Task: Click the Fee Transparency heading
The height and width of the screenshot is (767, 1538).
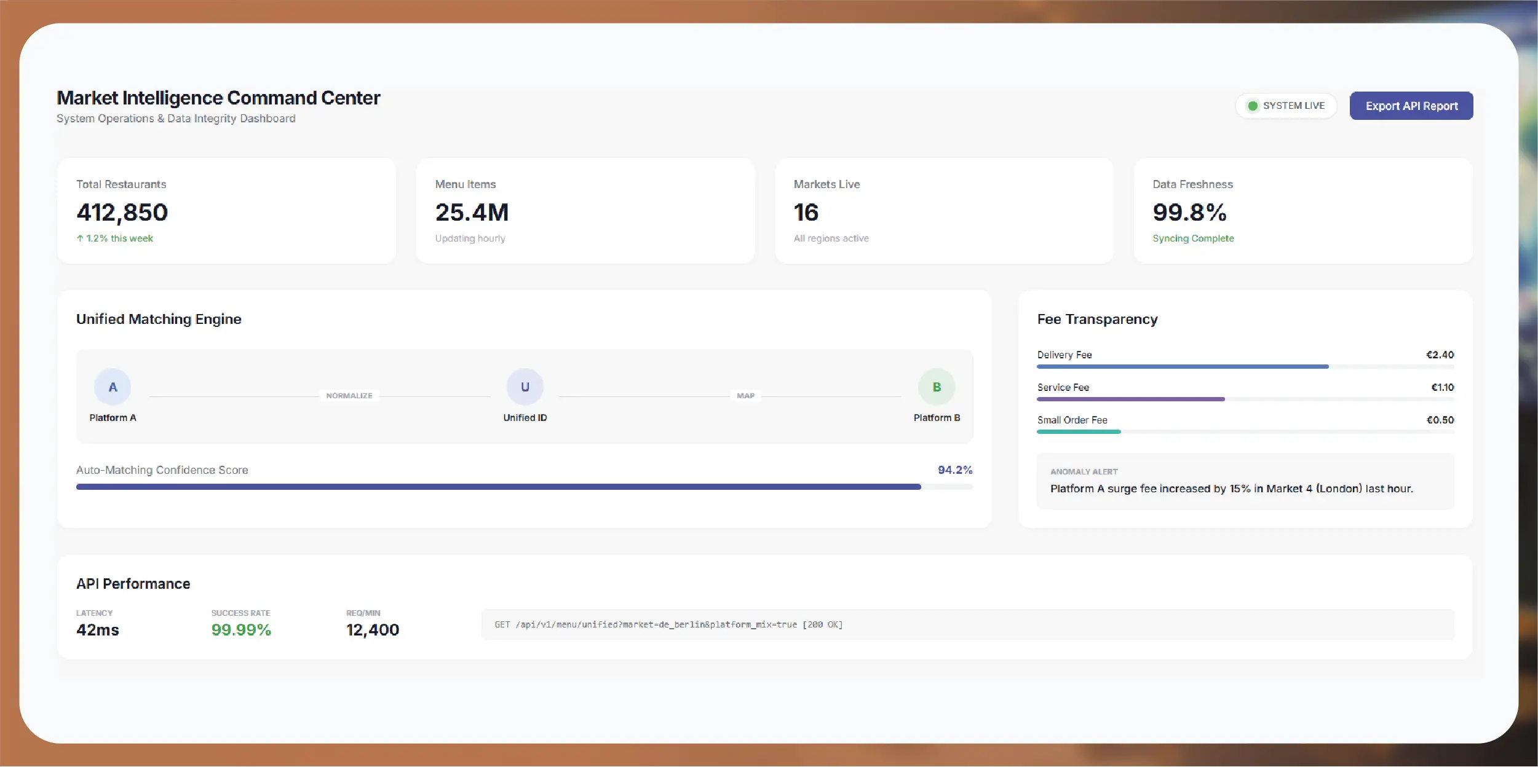Action: [x=1097, y=319]
